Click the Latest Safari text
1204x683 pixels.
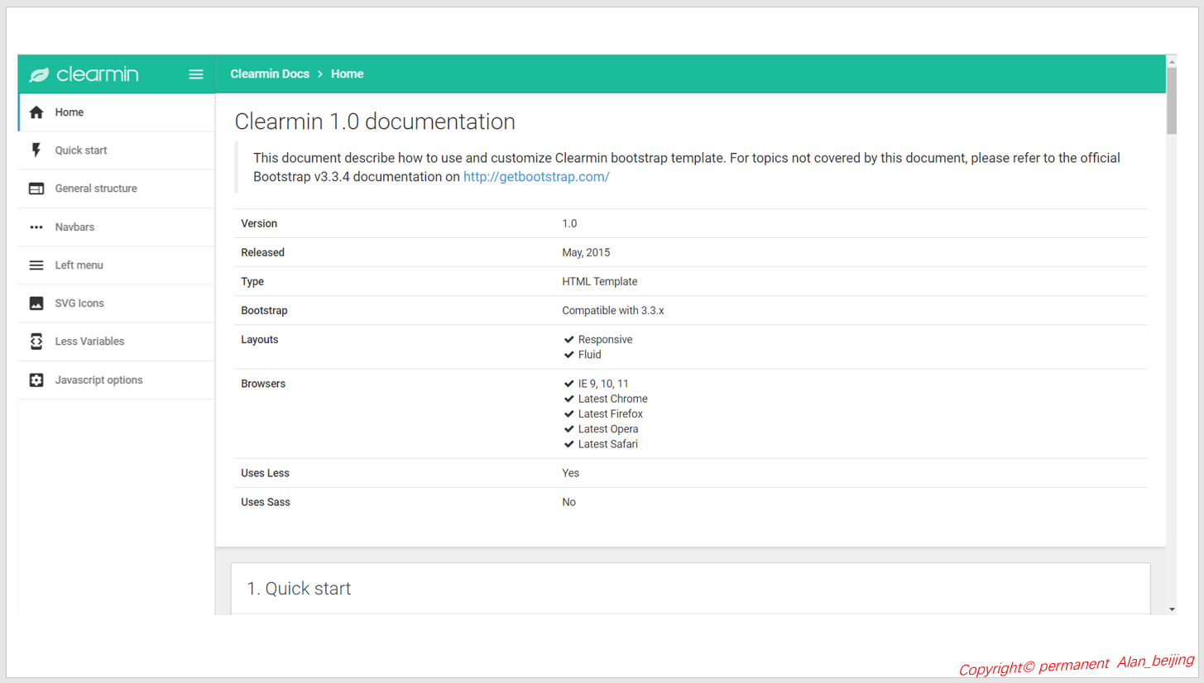[608, 445]
